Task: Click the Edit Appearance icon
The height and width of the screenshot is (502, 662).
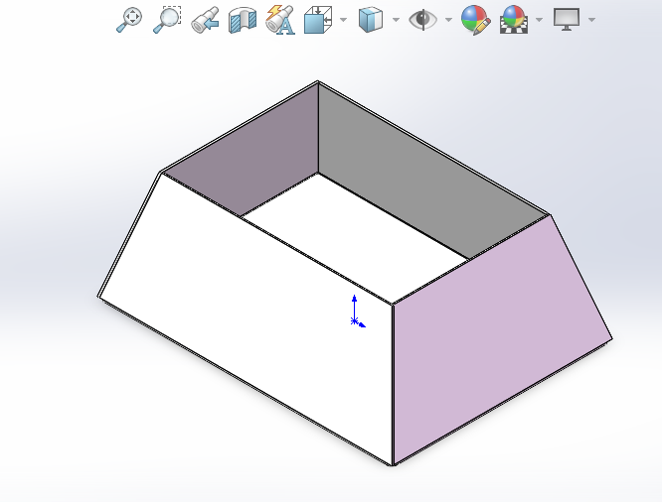Action: 475,20
